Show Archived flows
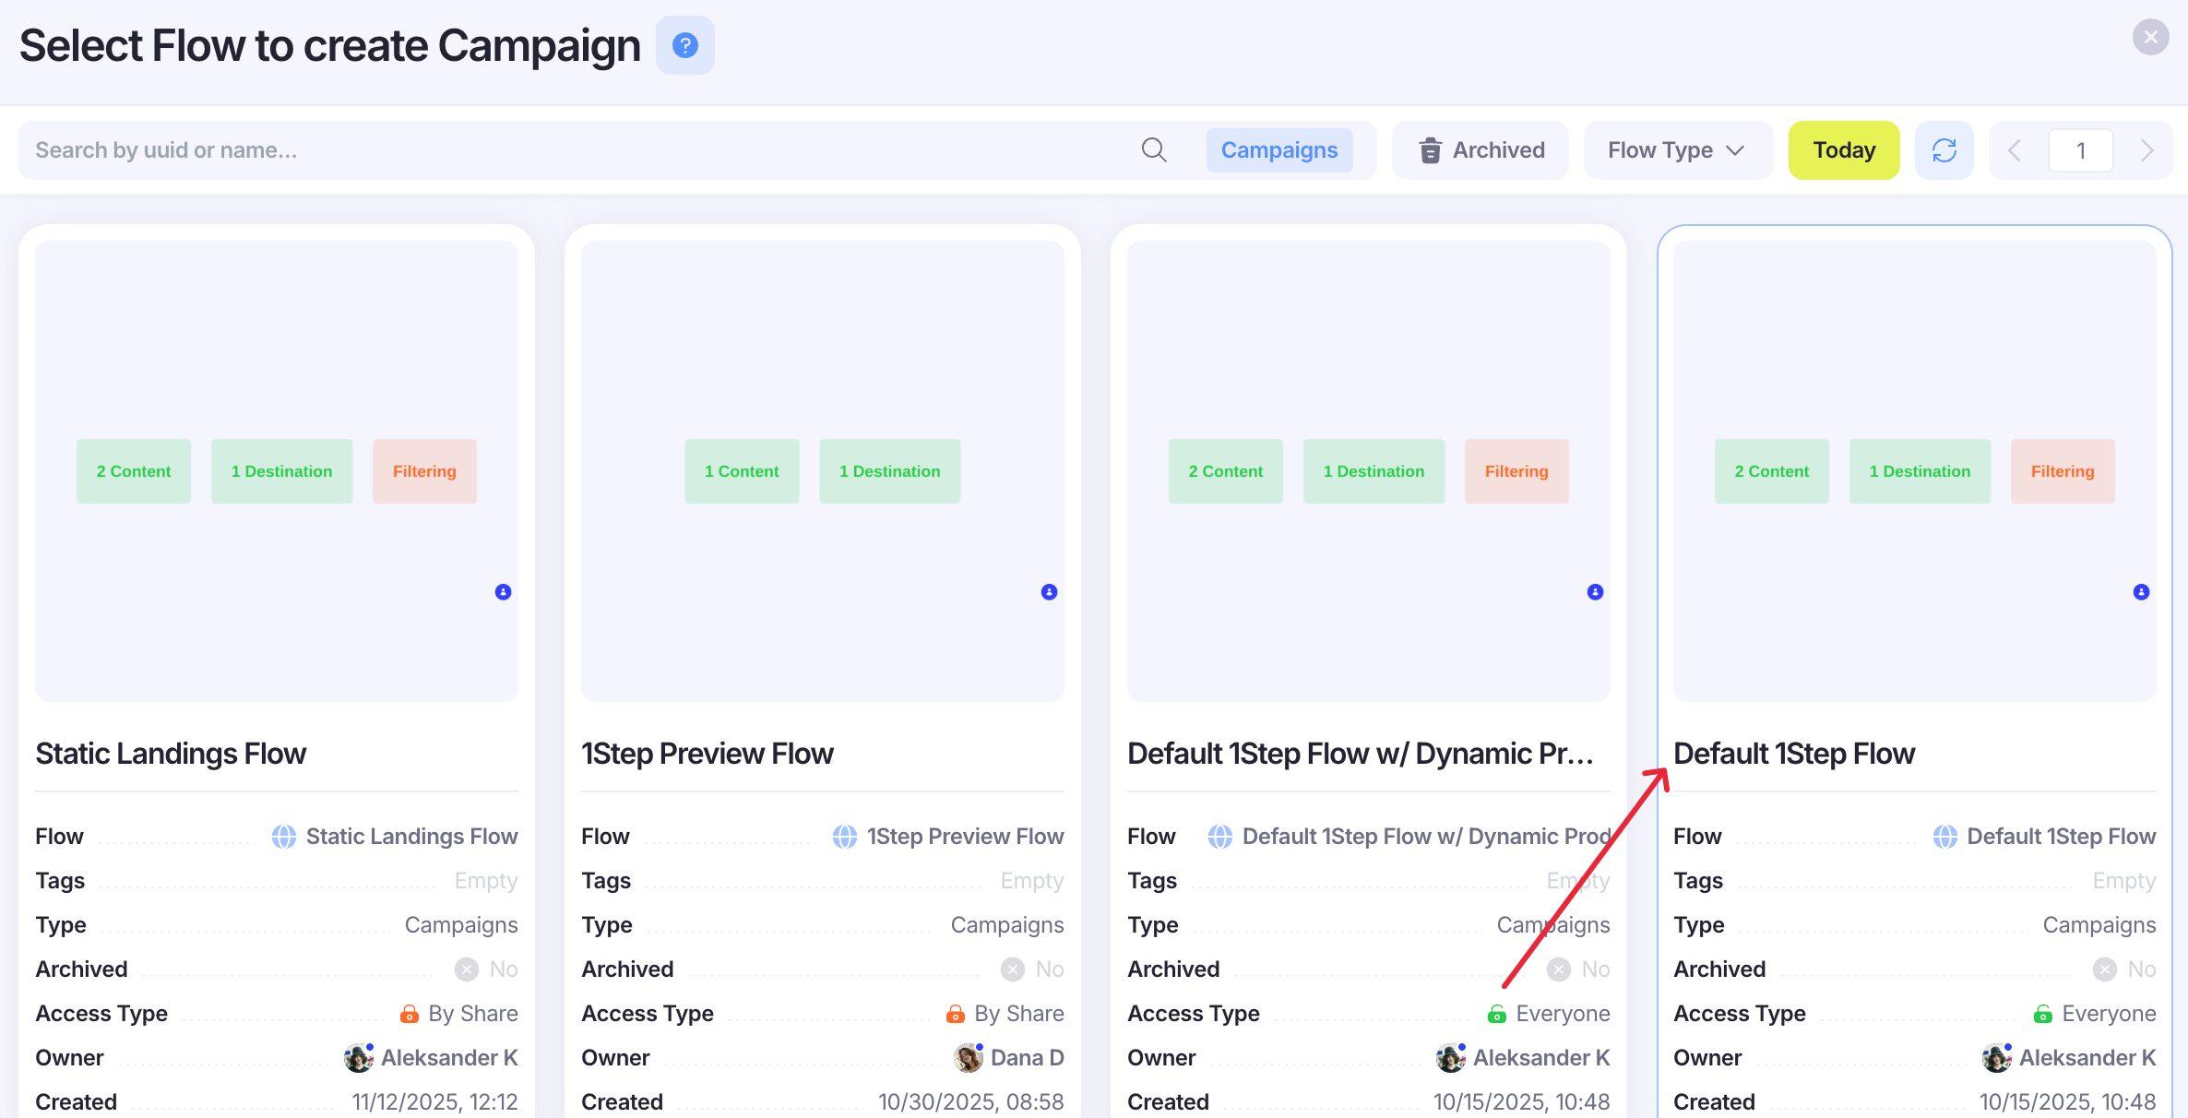Image resolution: width=2188 pixels, height=1118 pixels. [x=1480, y=149]
